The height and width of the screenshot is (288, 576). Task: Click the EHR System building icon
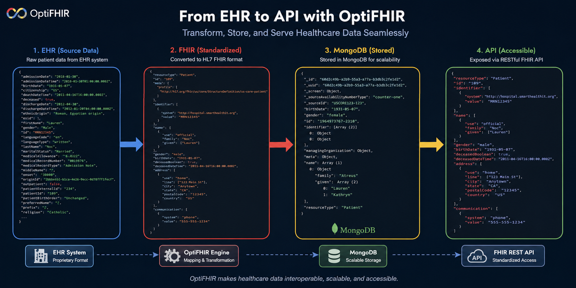pos(41,256)
